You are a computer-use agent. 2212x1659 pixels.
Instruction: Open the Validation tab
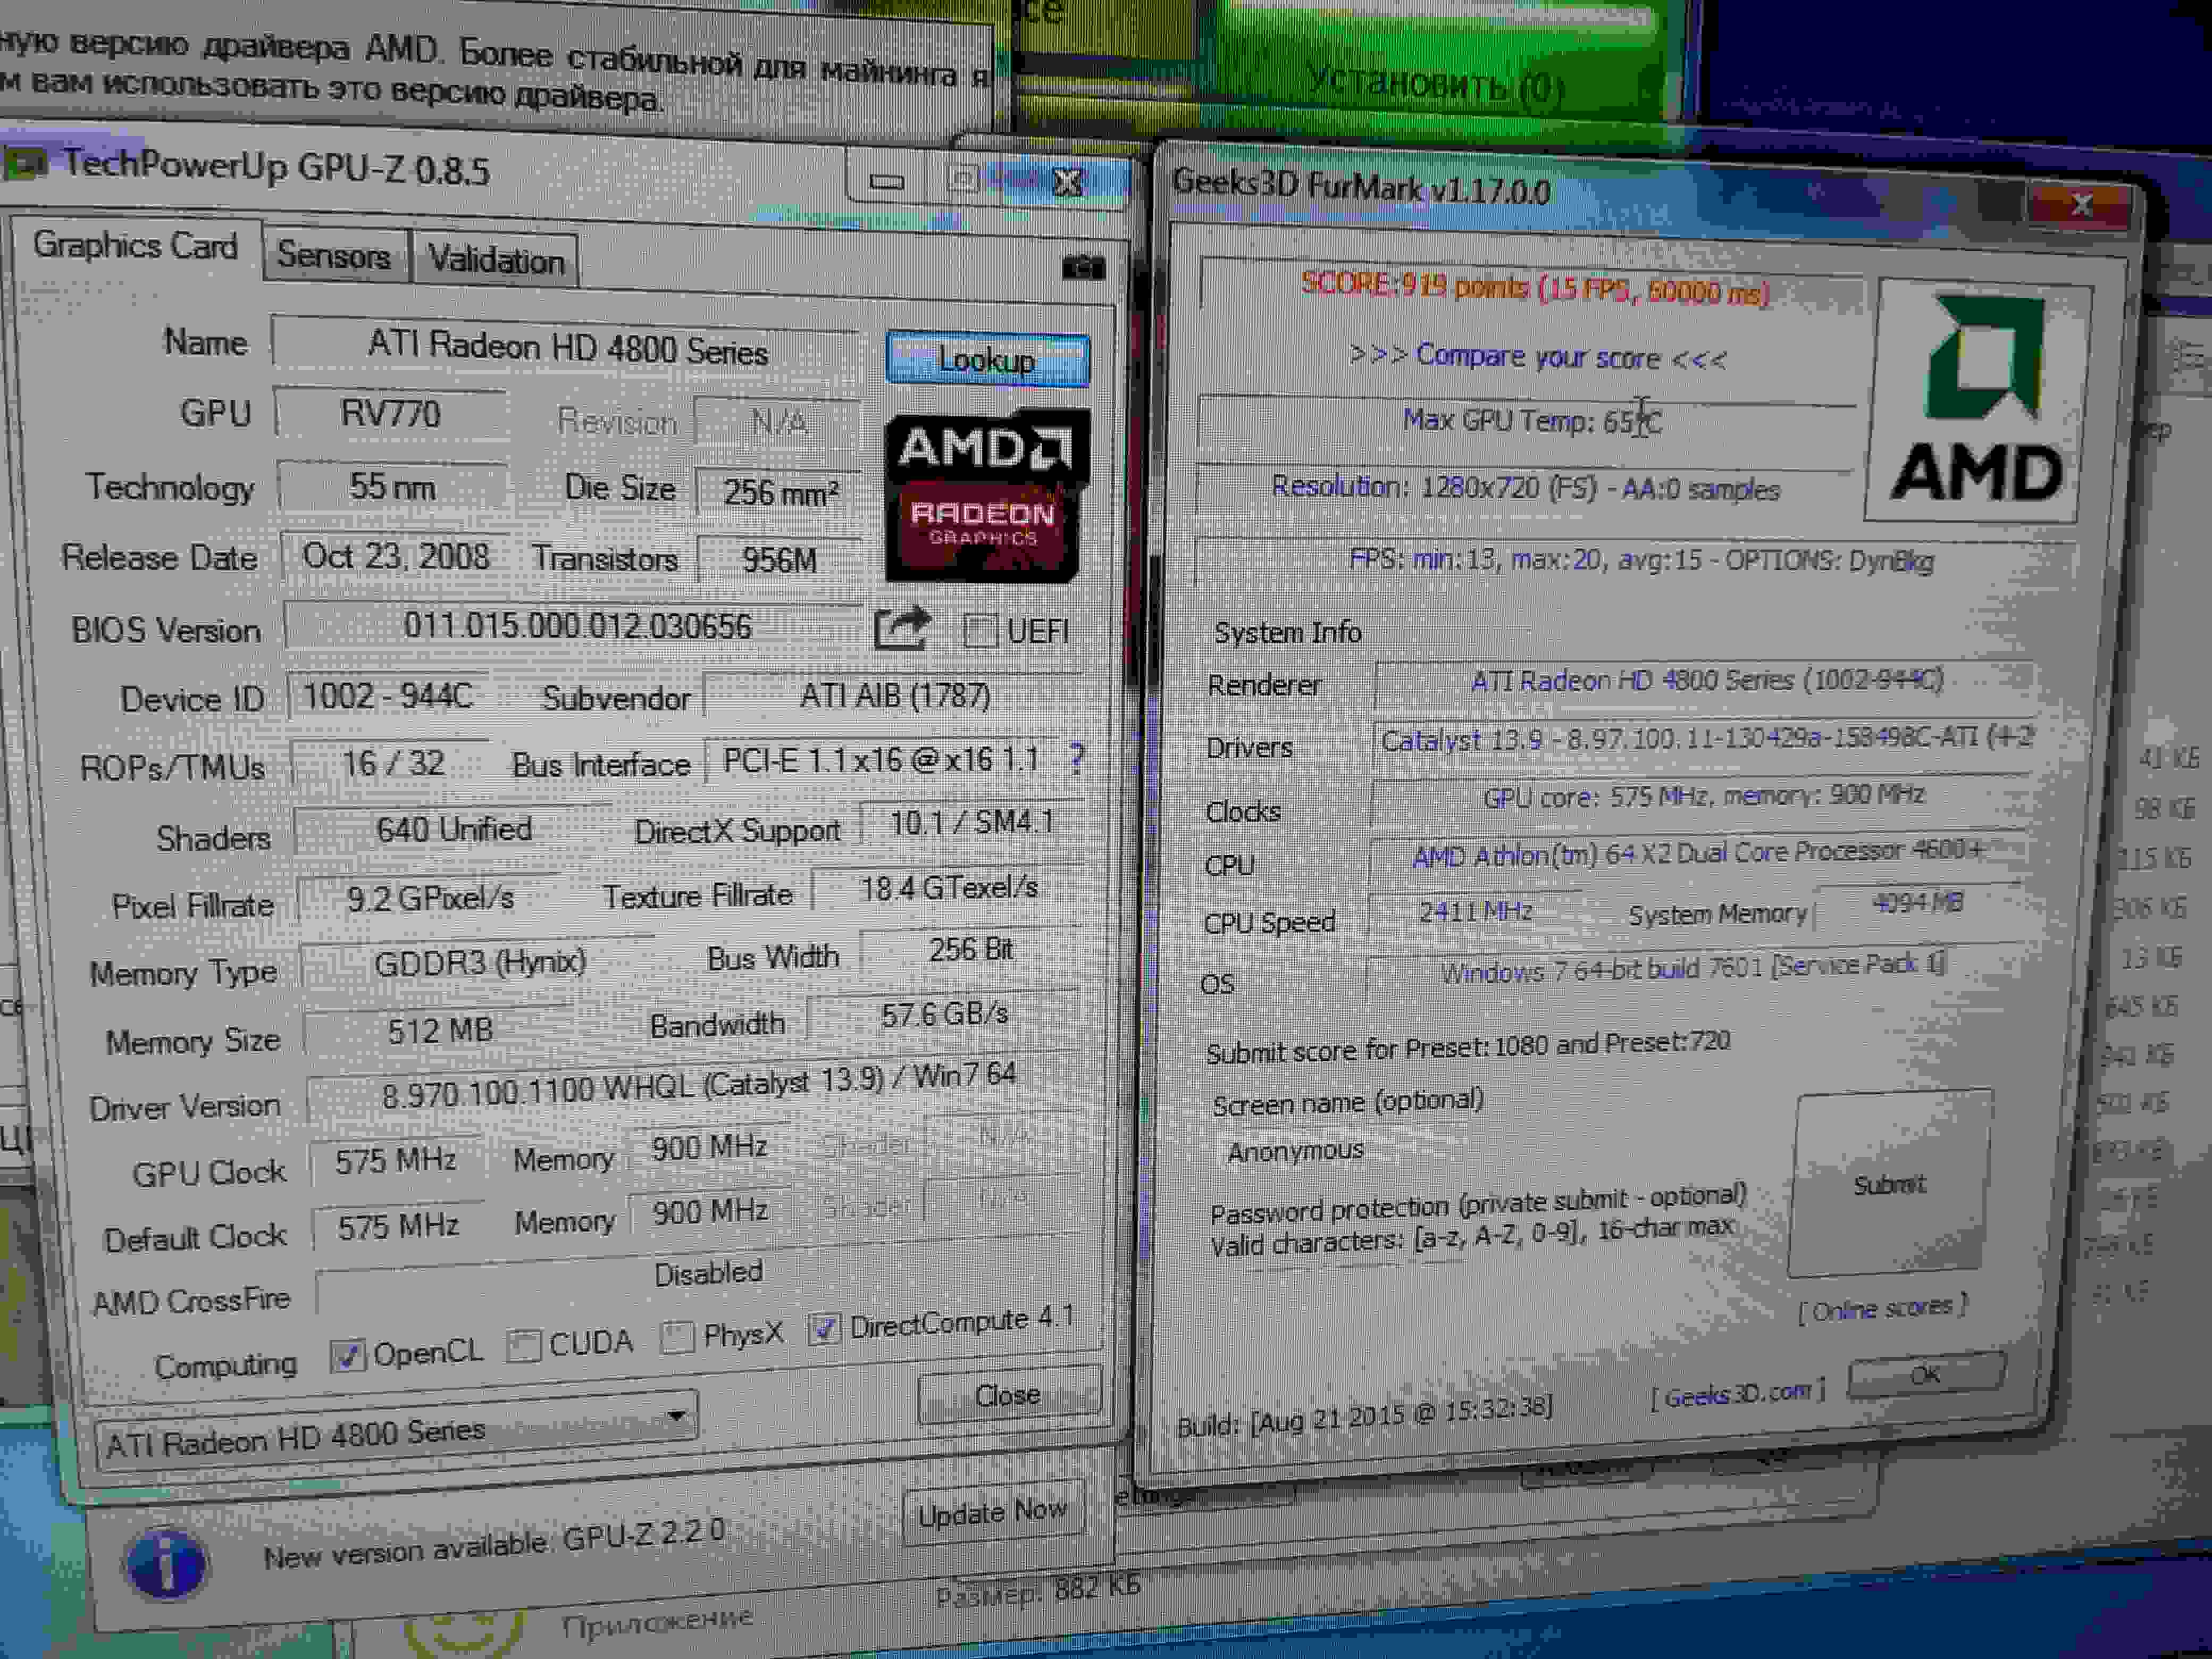click(496, 261)
